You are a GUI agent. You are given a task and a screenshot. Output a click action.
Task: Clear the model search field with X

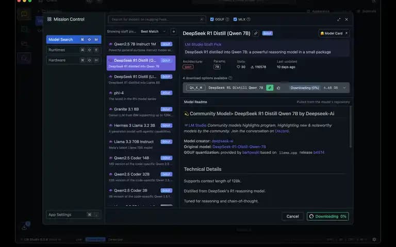202,20
